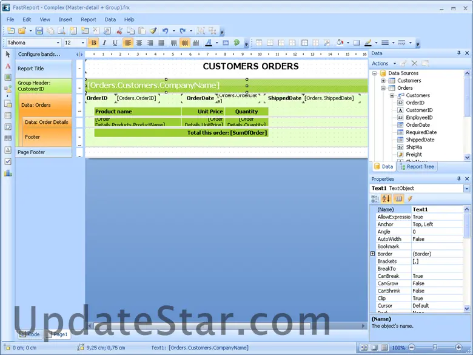
Task: Open the Insert menu
Action: point(65,19)
